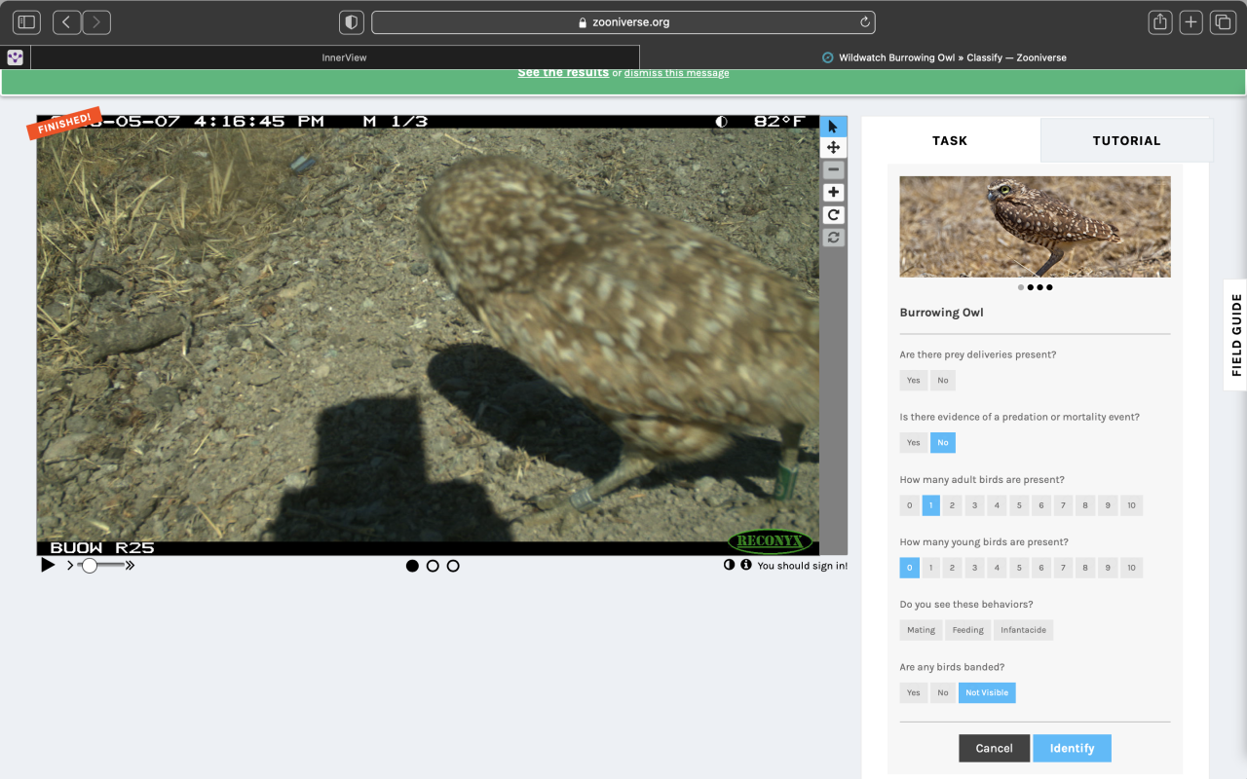Open Safari privacy shield report
The width and height of the screenshot is (1247, 779).
tap(352, 21)
